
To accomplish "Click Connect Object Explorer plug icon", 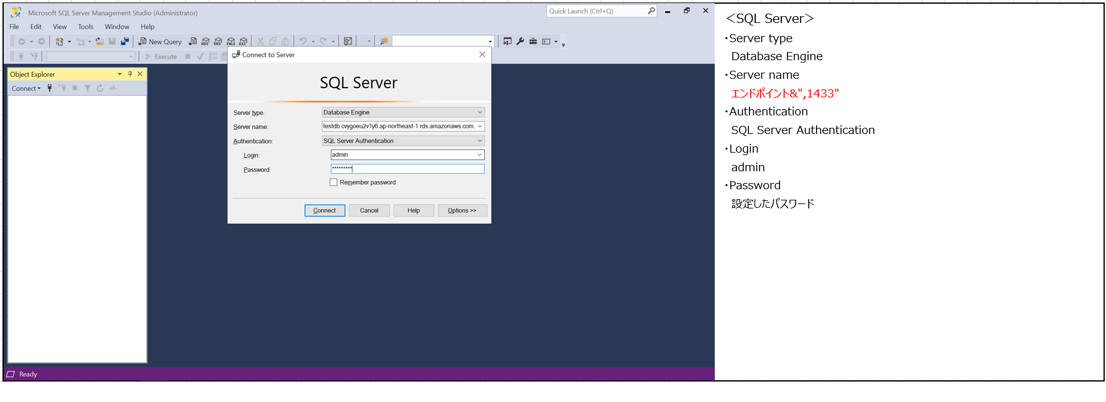I will coord(50,88).
